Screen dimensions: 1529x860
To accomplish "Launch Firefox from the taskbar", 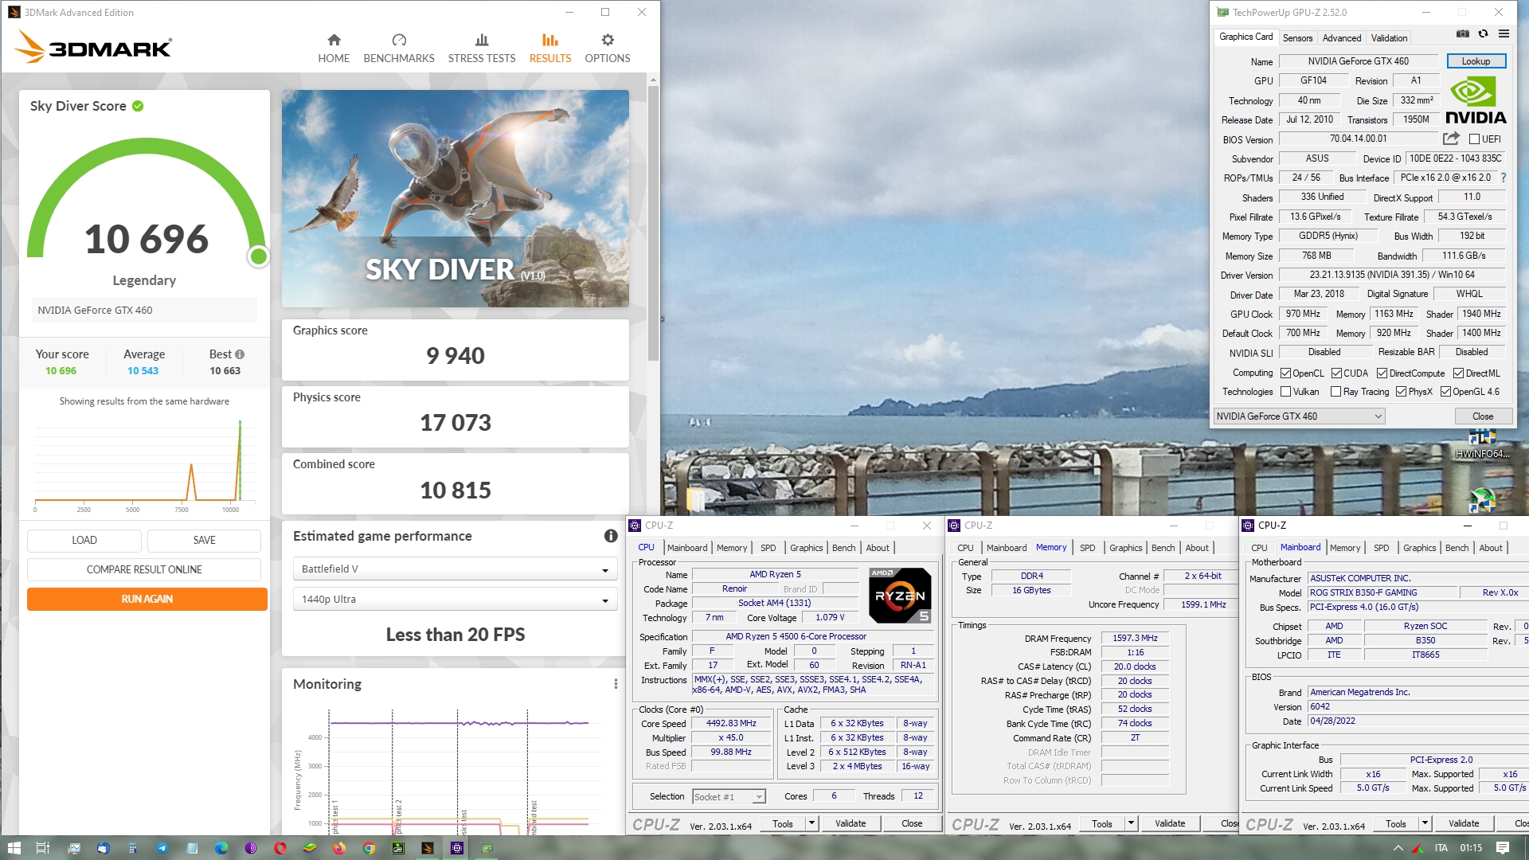I will [339, 848].
